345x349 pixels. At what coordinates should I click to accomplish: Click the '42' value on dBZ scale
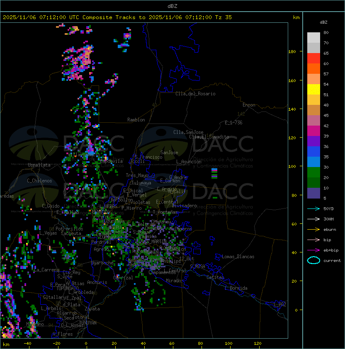[326, 126]
